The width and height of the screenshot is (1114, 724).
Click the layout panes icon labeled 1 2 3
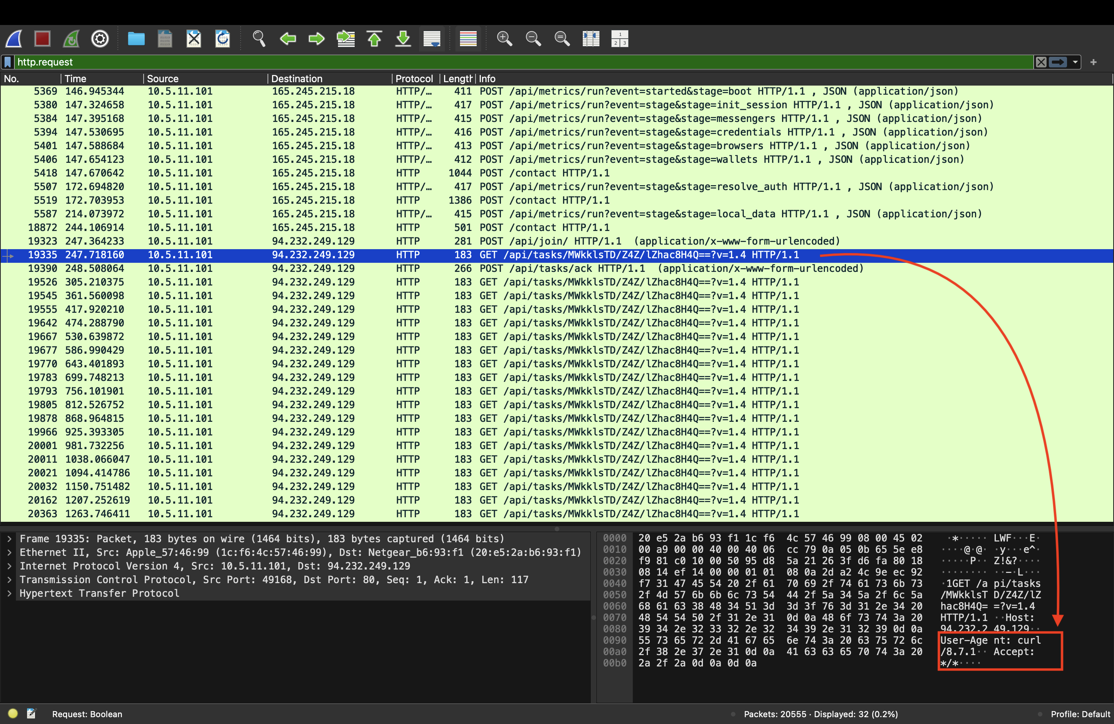(x=620, y=39)
